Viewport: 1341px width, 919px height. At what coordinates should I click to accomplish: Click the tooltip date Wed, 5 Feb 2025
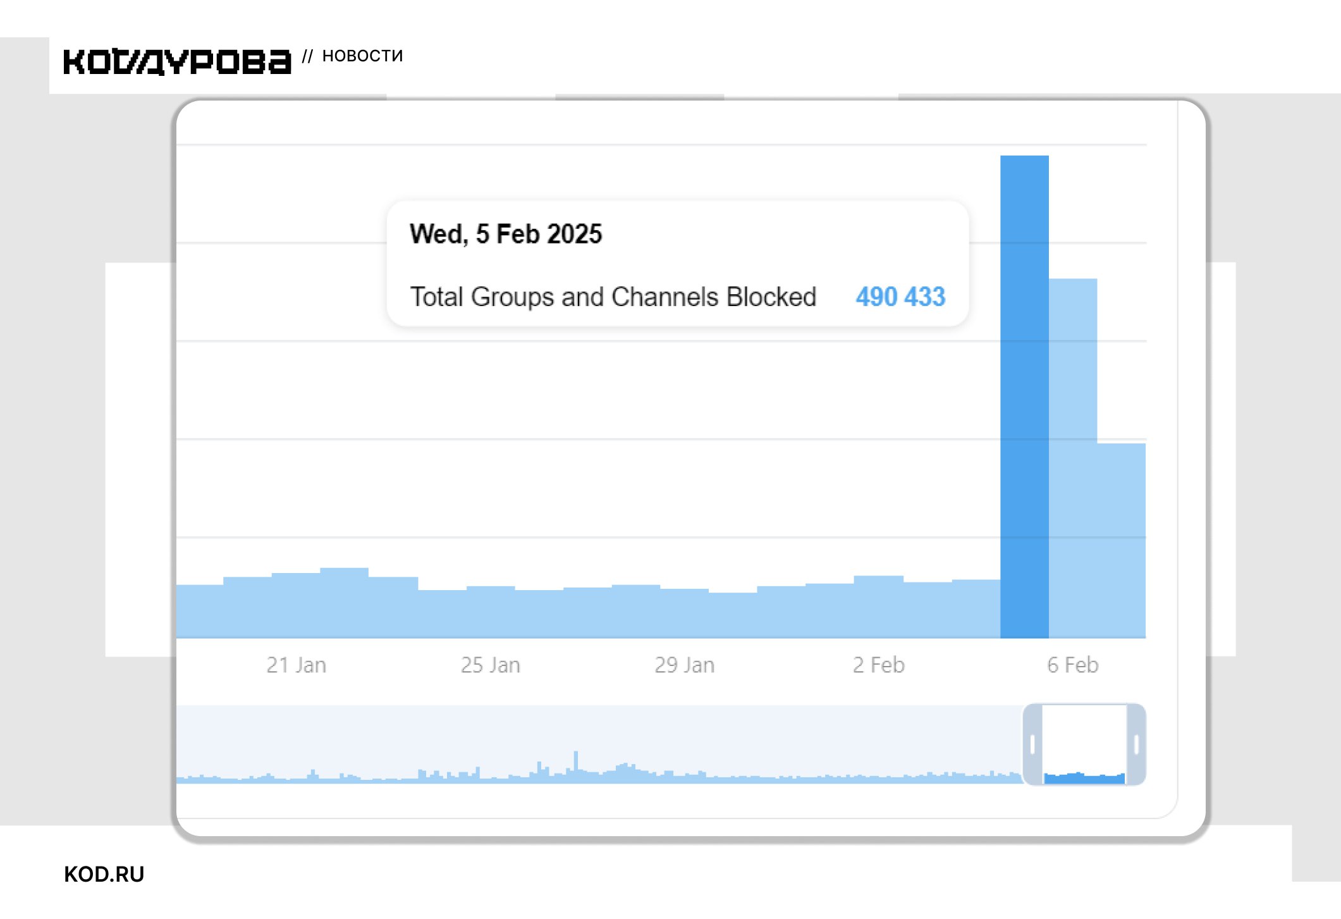click(506, 234)
